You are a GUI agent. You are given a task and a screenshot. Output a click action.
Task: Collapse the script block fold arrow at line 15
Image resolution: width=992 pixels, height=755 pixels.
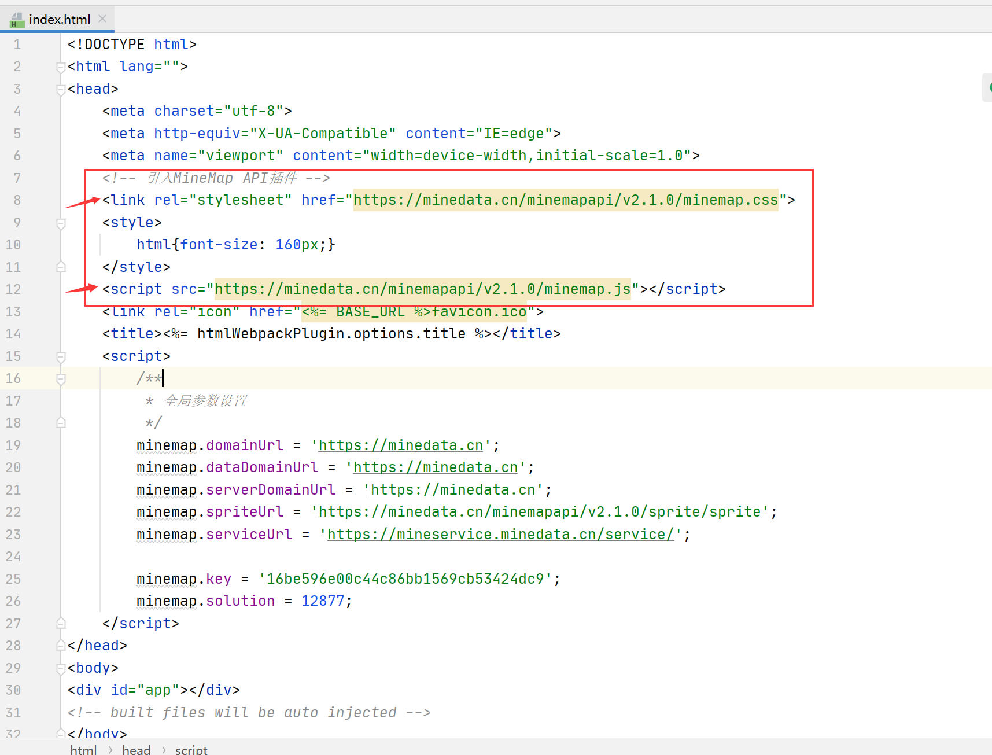[x=61, y=357]
